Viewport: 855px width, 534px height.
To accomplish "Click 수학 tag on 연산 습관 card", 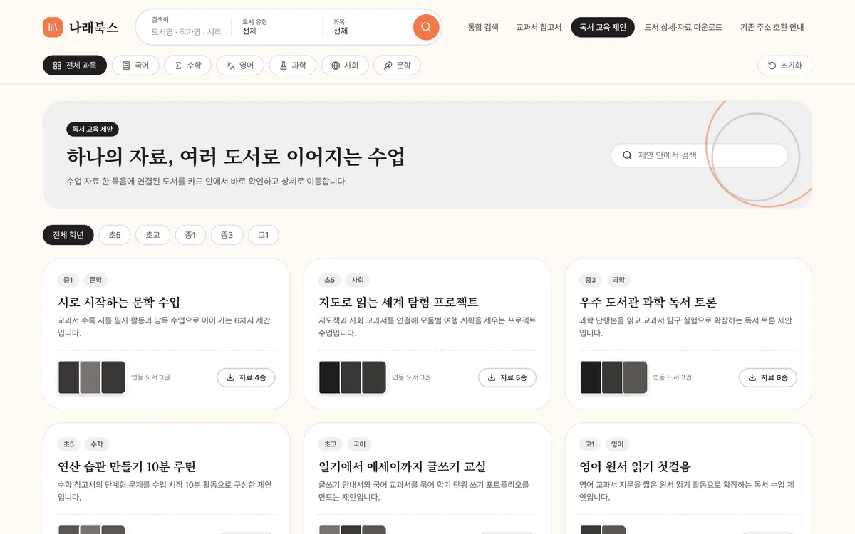I will pyautogui.click(x=96, y=444).
